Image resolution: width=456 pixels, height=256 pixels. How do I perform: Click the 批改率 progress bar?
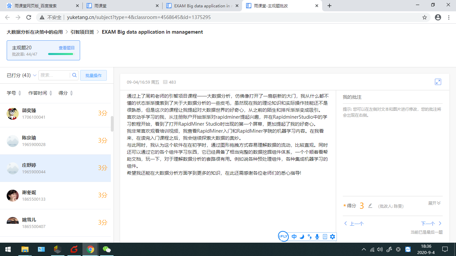61,54
